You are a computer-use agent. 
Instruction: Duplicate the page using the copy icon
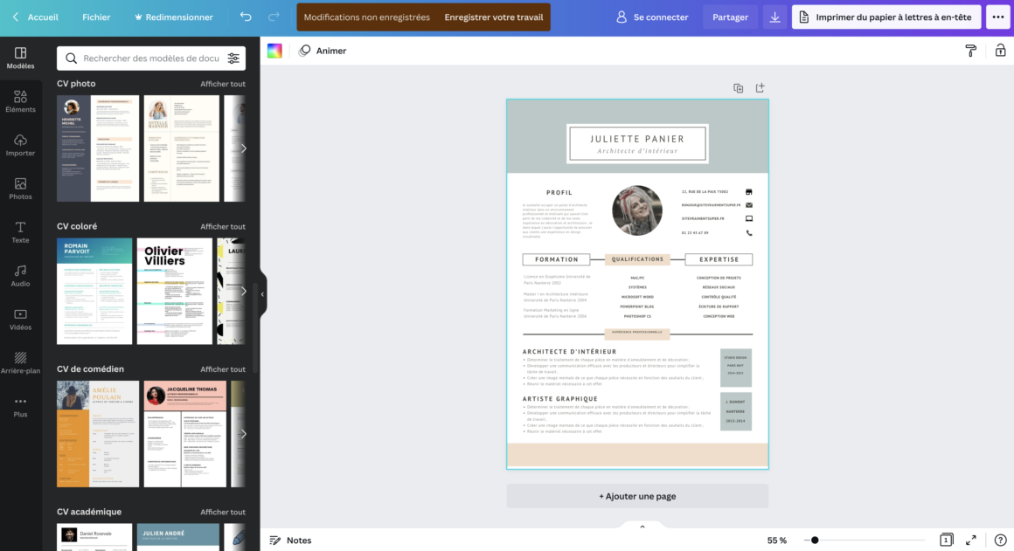point(738,88)
